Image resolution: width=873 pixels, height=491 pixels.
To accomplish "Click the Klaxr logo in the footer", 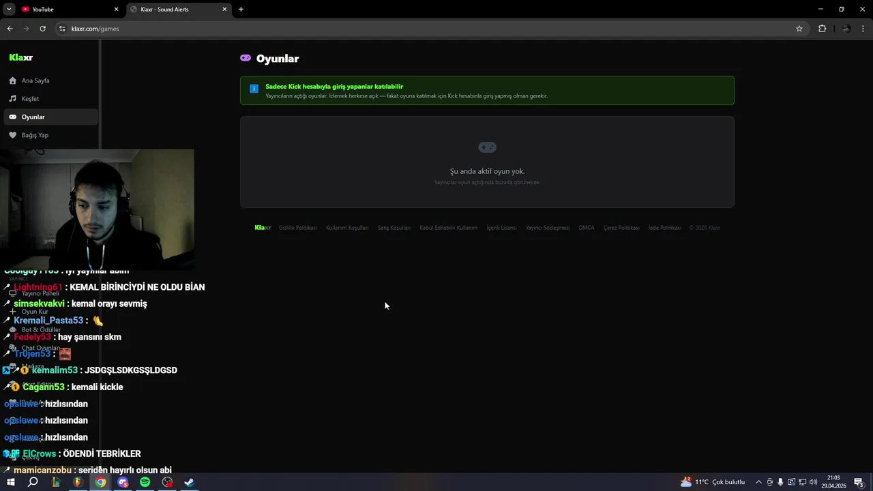I will pos(263,228).
